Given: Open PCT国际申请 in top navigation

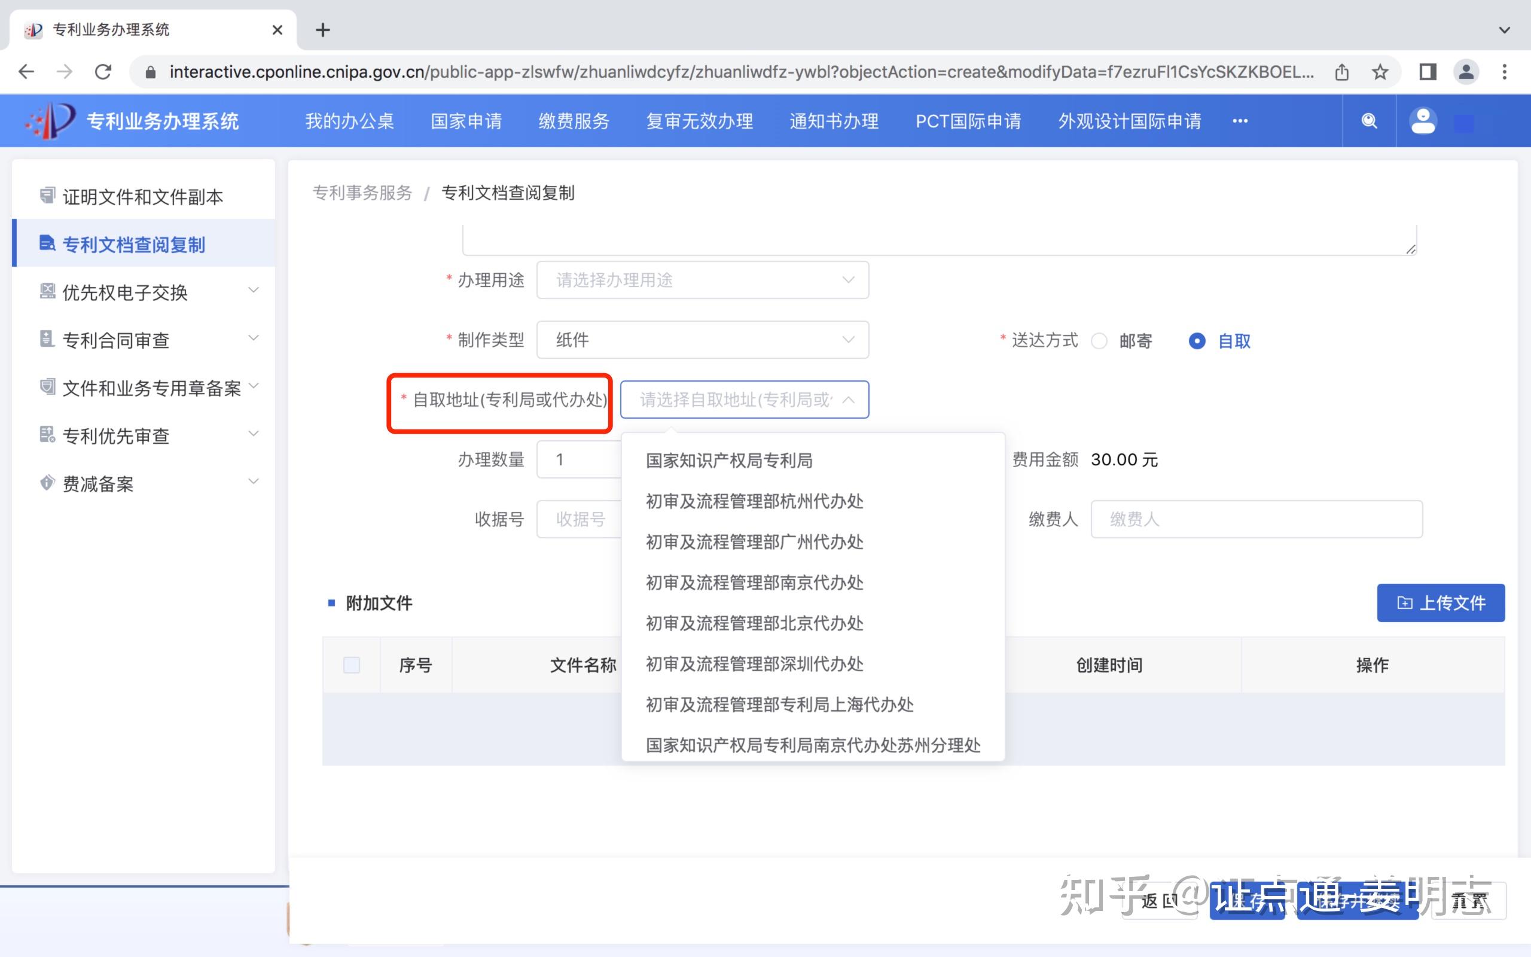Looking at the screenshot, I should point(968,121).
